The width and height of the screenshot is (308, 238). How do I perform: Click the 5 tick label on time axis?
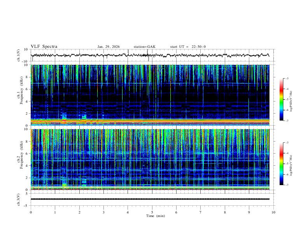152,212
